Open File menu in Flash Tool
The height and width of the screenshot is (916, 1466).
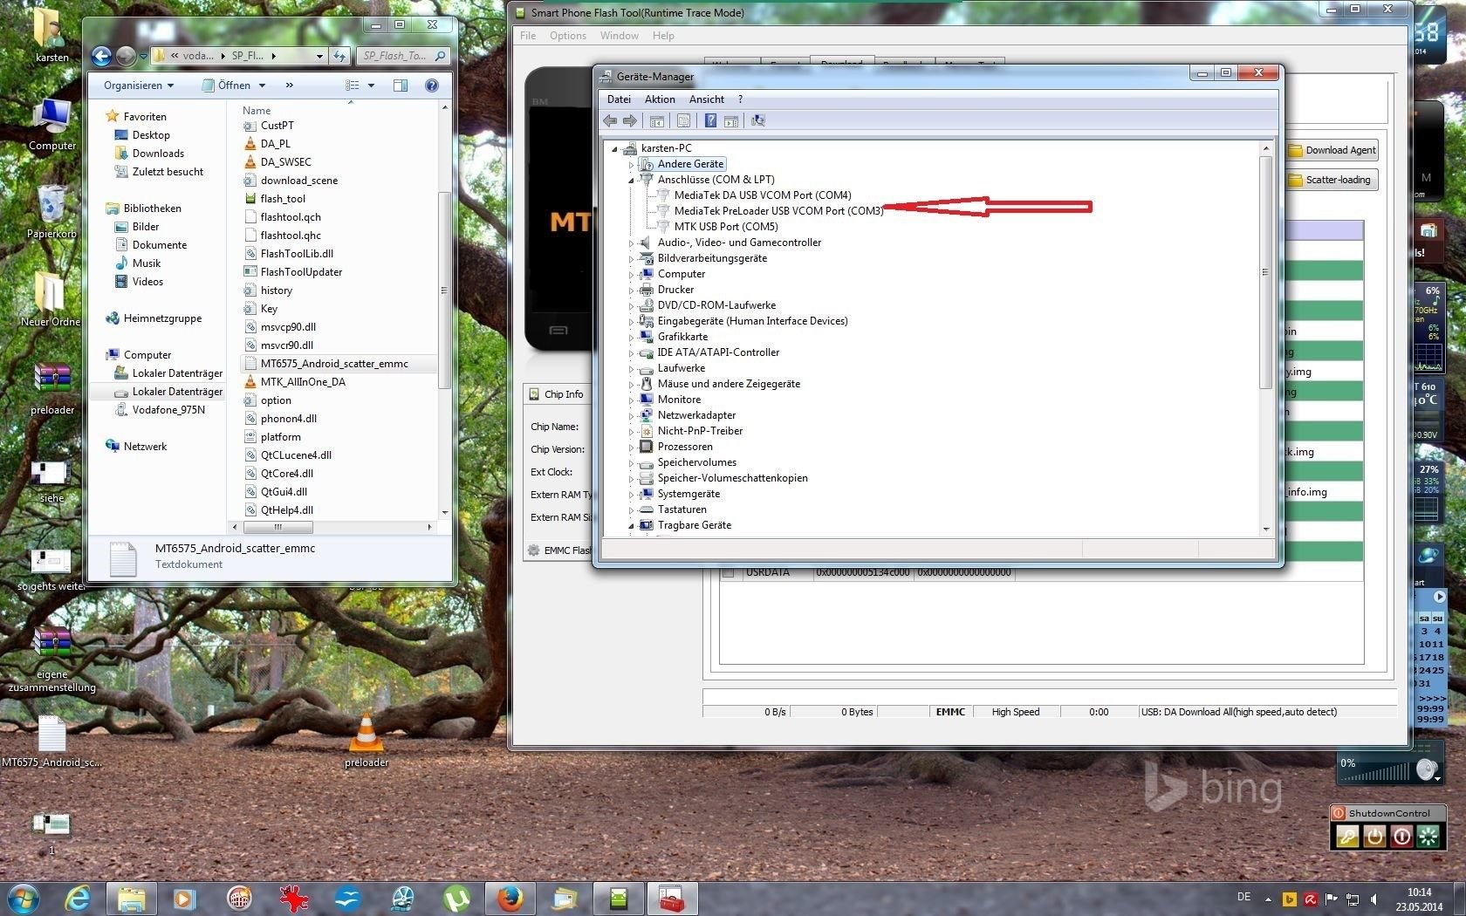click(528, 36)
